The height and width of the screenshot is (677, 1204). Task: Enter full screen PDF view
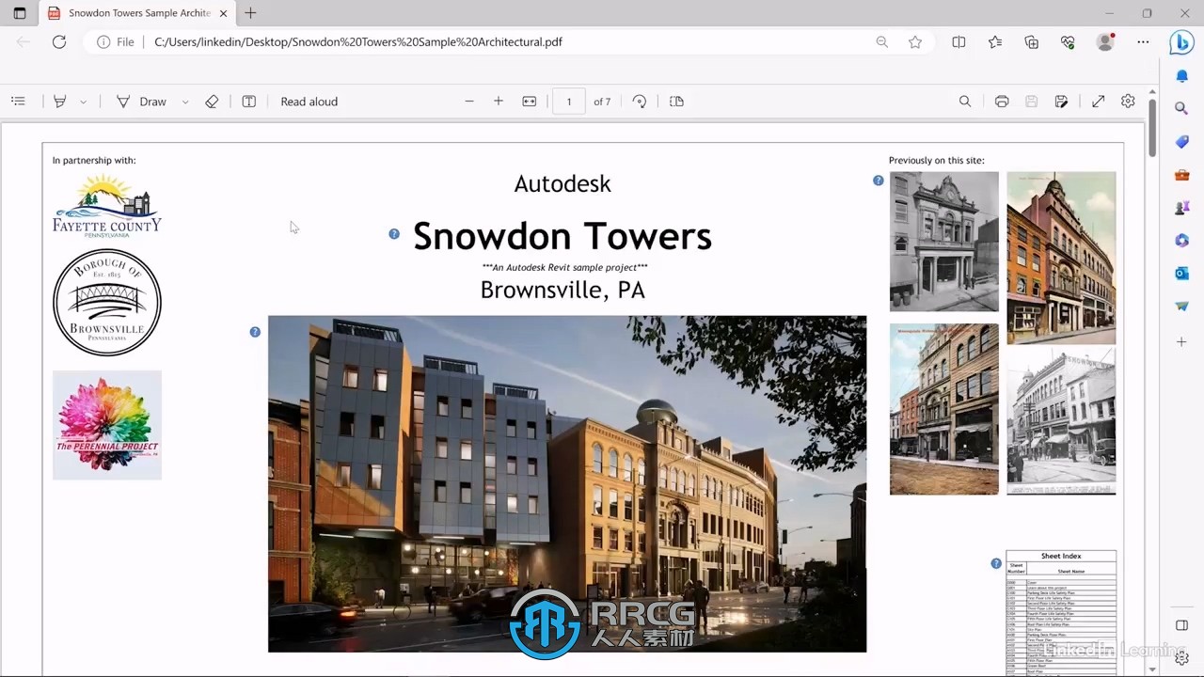click(1098, 102)
